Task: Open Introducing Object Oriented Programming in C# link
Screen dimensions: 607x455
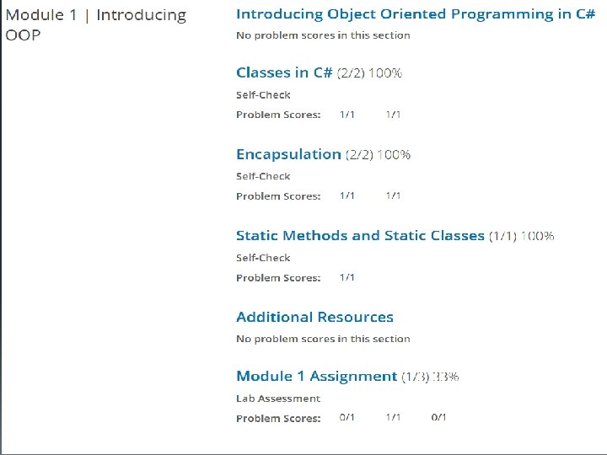Action: (416, 14)
